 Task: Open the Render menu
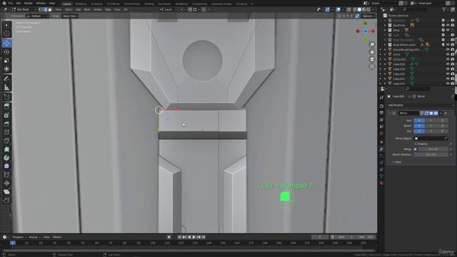[29, 3]
